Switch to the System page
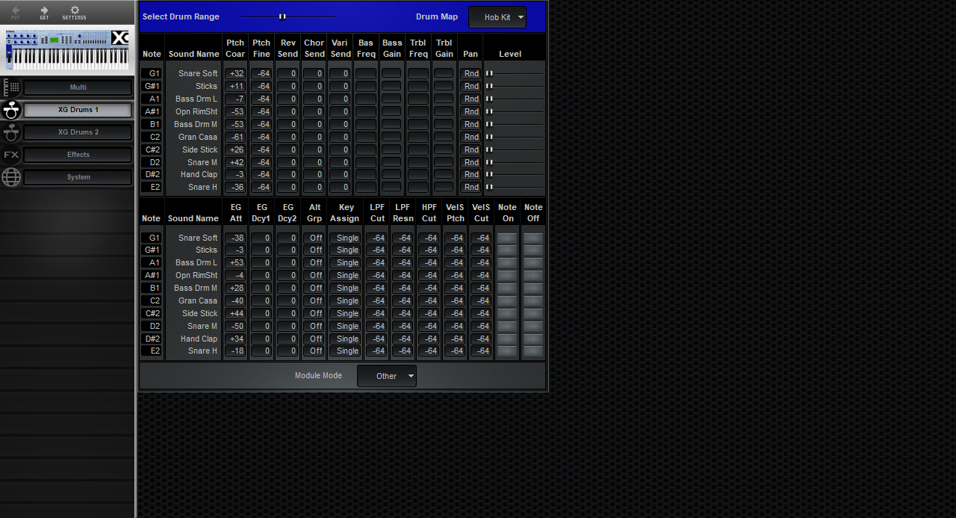This screenshot has width=956, height=518. (78, 177)
